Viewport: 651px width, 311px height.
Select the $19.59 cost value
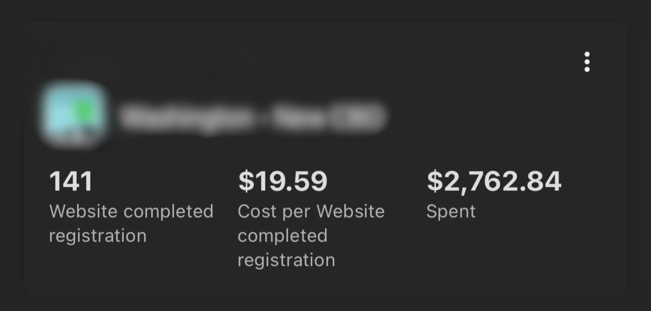coord(283,181)
